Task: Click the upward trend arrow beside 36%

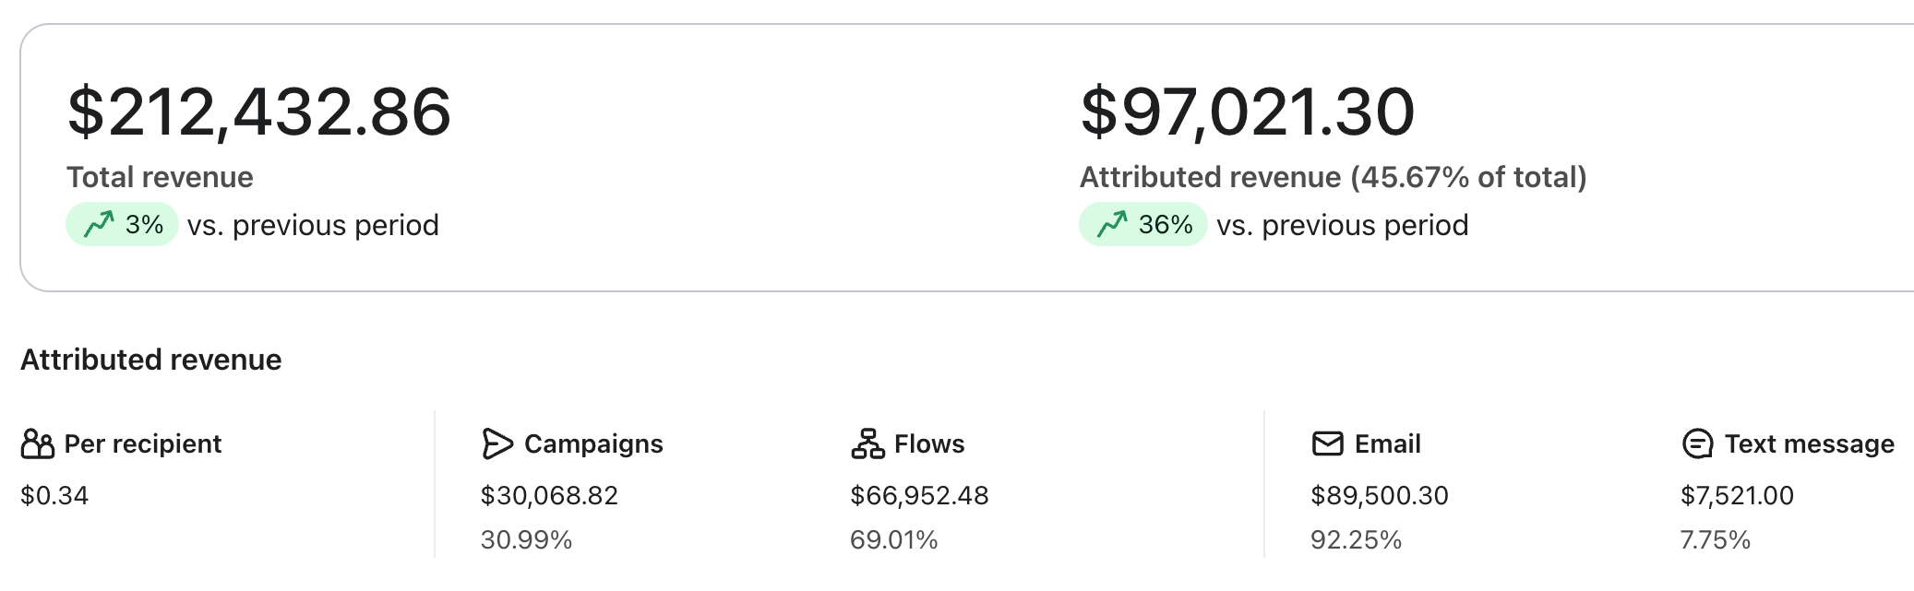Action: click(1112, 224)
